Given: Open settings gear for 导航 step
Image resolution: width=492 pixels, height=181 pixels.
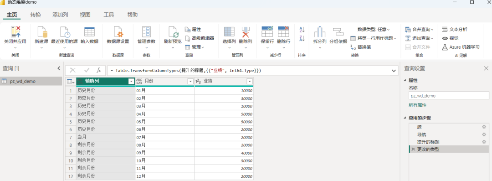Looking at the screenshot, I should 484,134.
